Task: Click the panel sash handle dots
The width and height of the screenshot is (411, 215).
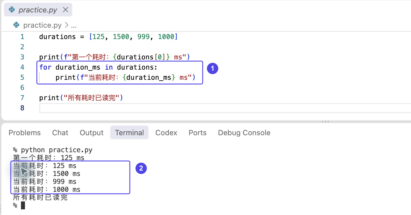Action: coord(325,122)
